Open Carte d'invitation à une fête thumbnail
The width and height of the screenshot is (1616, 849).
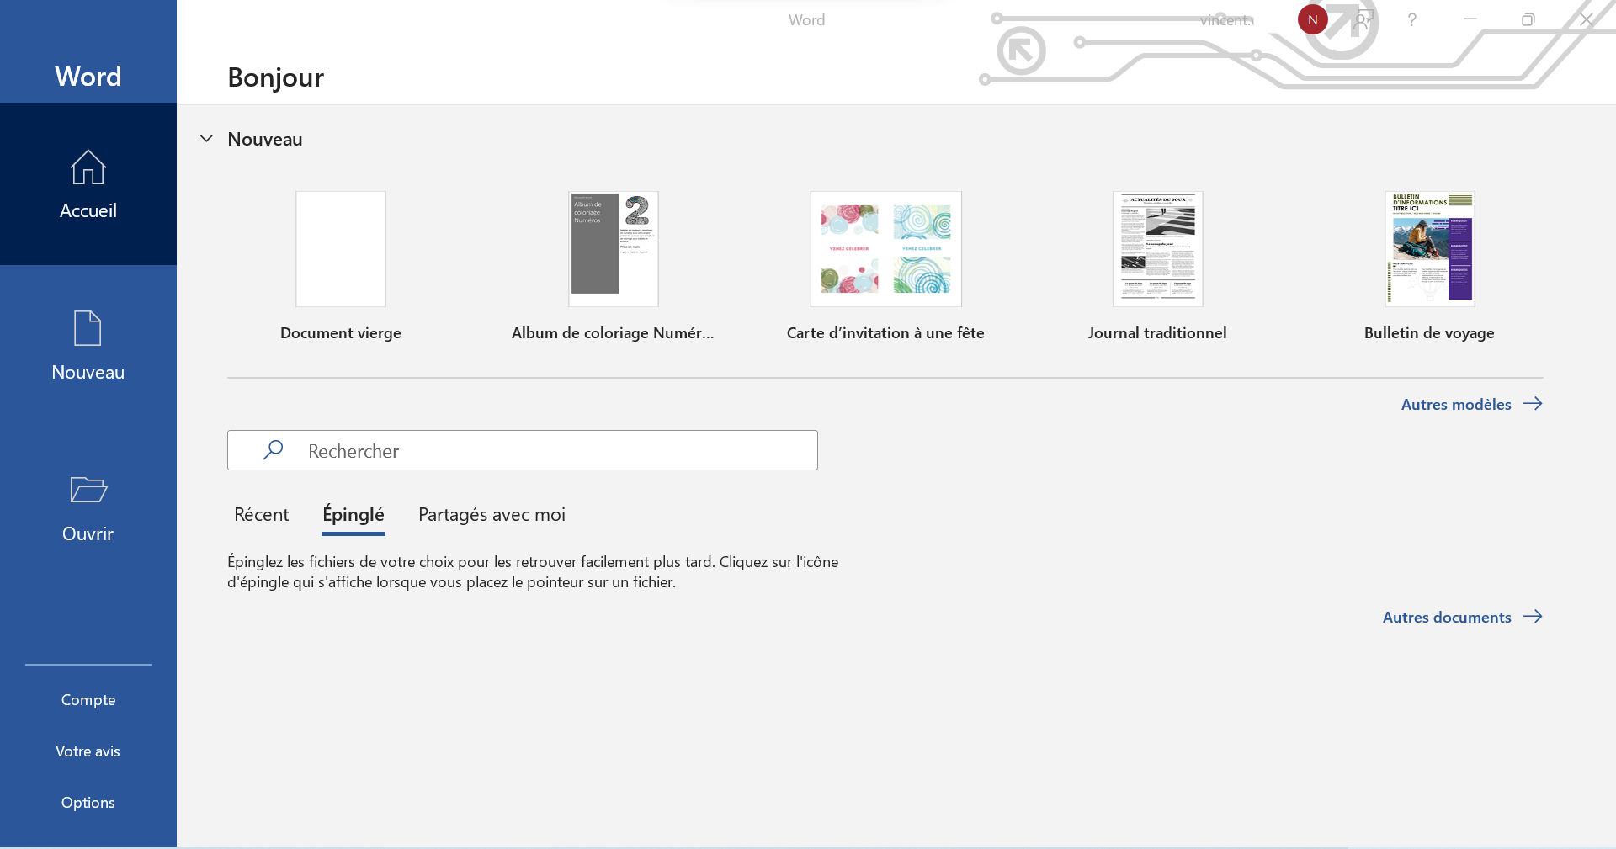886,249
